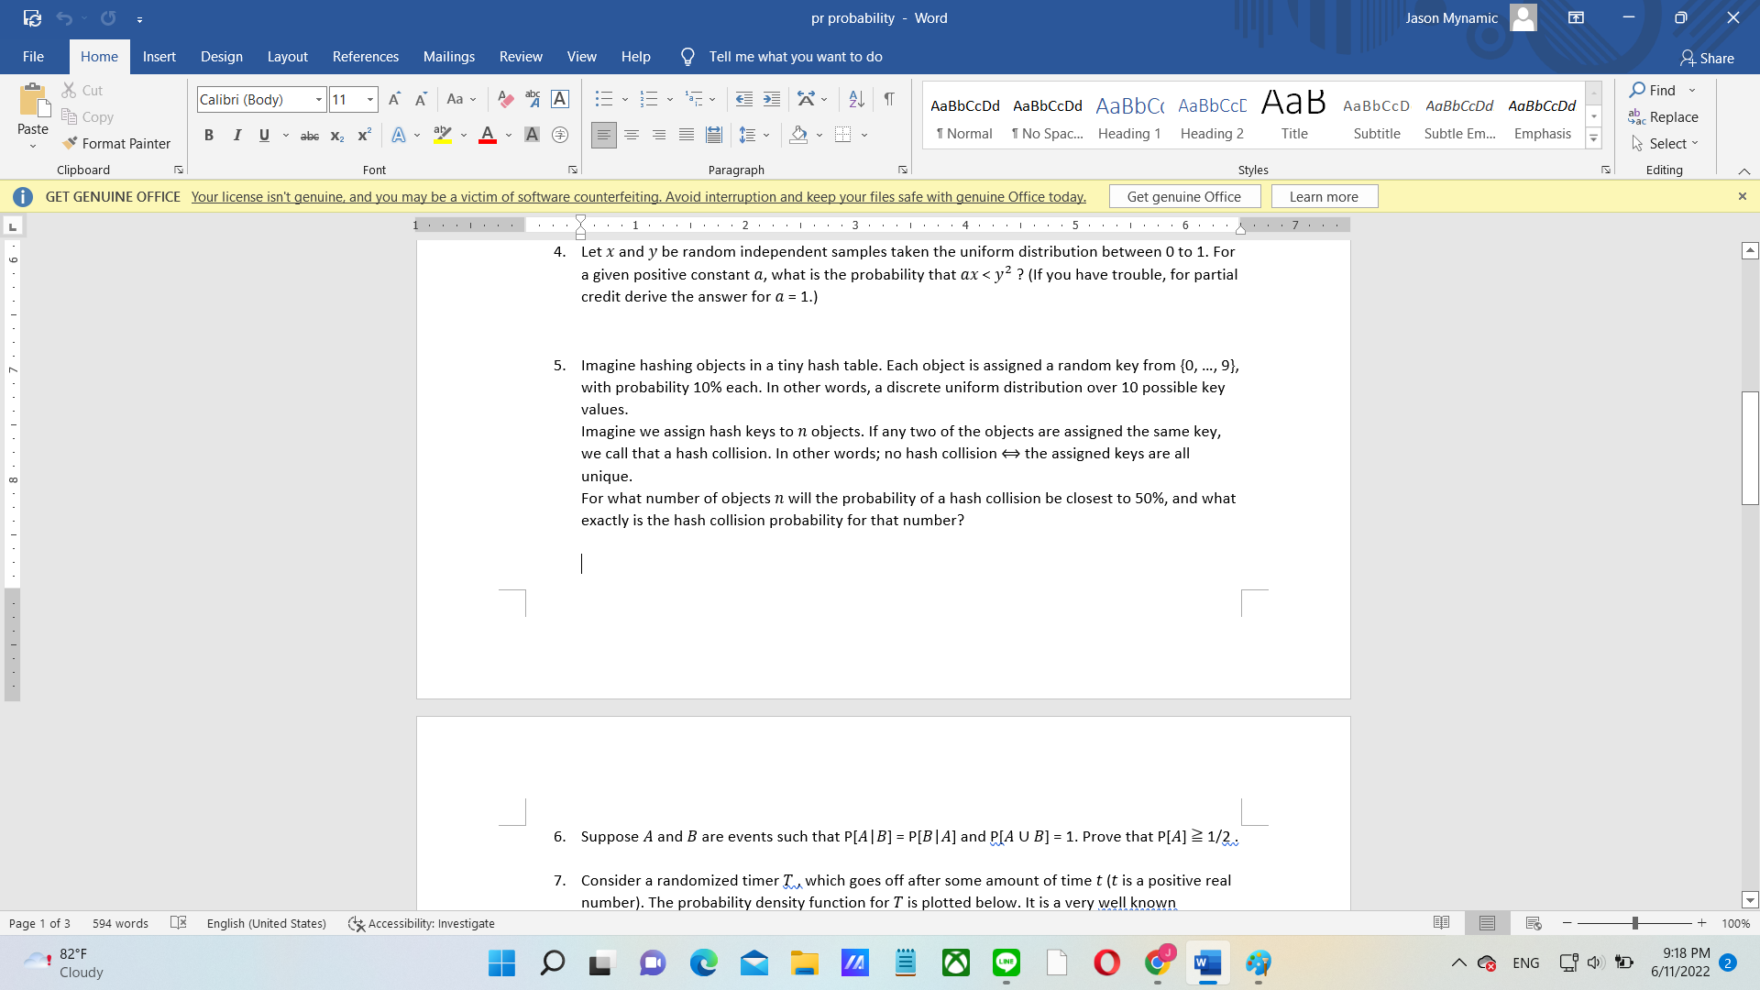
Task: Click the Format Painter brush icon
Action: pyautogui.click(x=70, y=143)
